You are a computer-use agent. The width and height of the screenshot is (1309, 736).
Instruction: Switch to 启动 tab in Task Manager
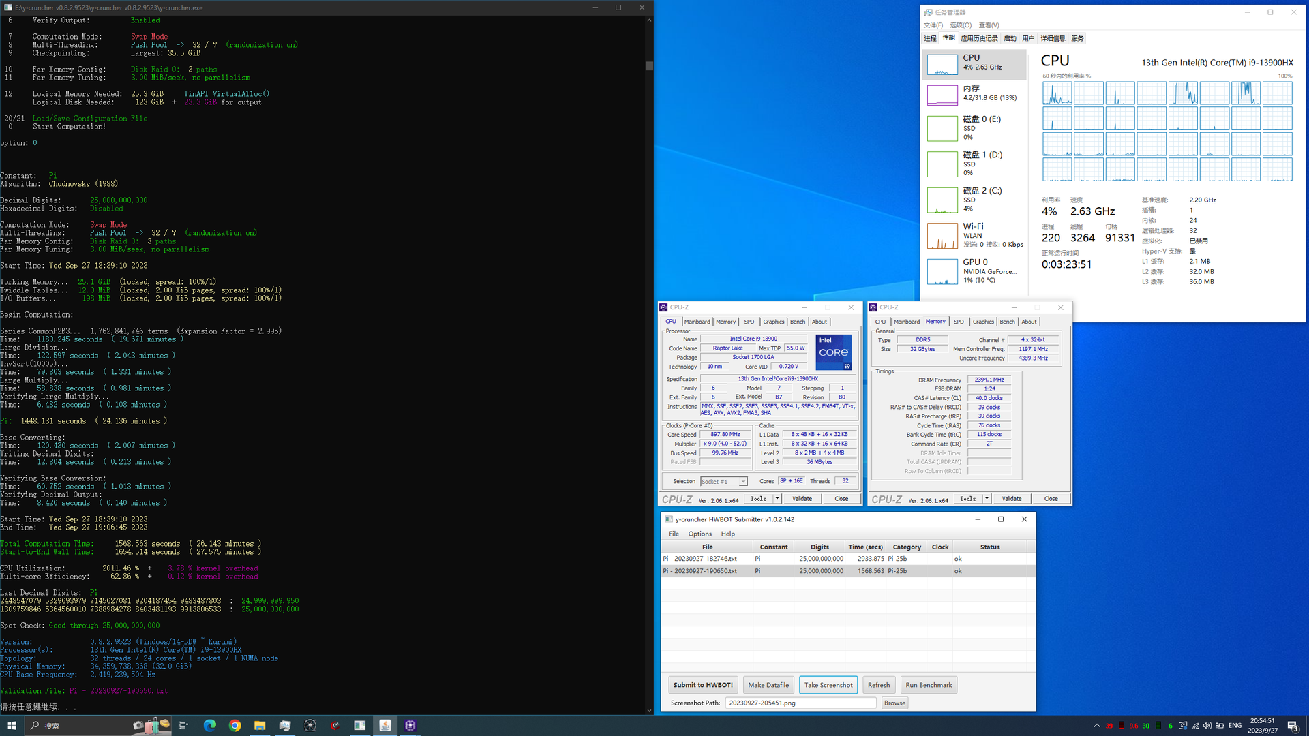pos(1010,38)
